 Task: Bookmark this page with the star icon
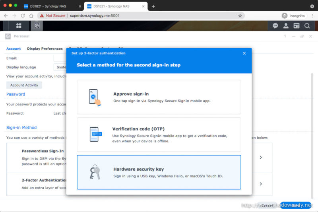pos(240,16)
